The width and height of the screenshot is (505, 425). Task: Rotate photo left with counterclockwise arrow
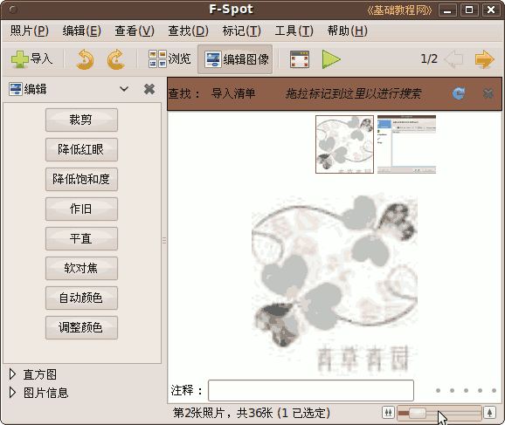(x=85, y=59)
